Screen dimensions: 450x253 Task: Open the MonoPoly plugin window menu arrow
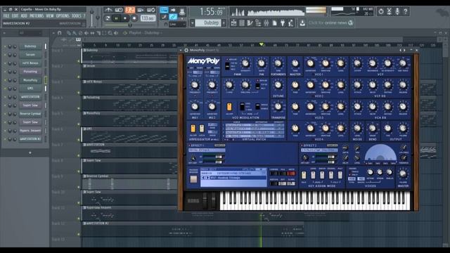point(181,50)
